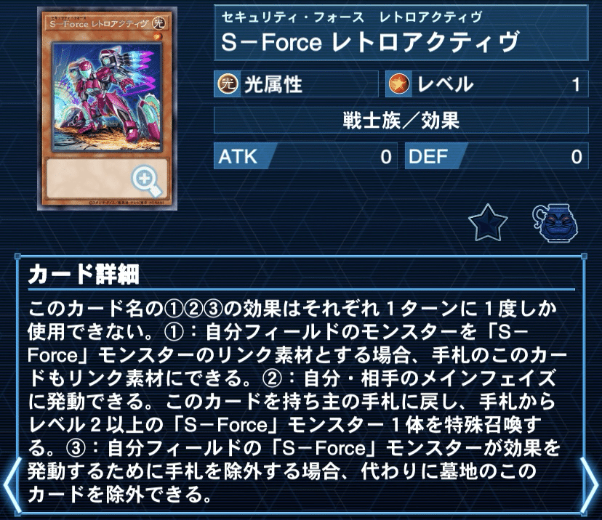Select the レベル 1 field
Viewport: 602px width, 520px height.
[x=487, y=84]
